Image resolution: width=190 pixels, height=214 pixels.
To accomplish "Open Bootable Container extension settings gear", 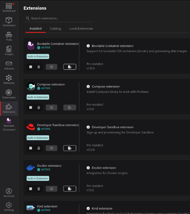I will coord(51,67).
